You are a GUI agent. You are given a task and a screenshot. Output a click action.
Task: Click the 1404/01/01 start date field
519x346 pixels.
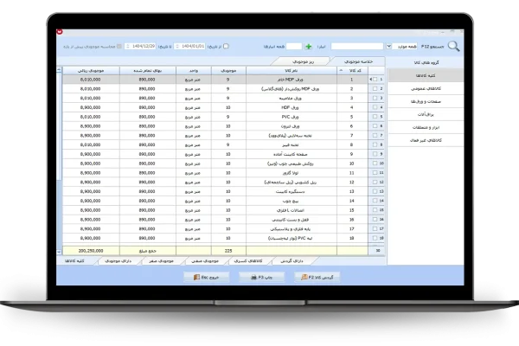(x=193, y=46)
